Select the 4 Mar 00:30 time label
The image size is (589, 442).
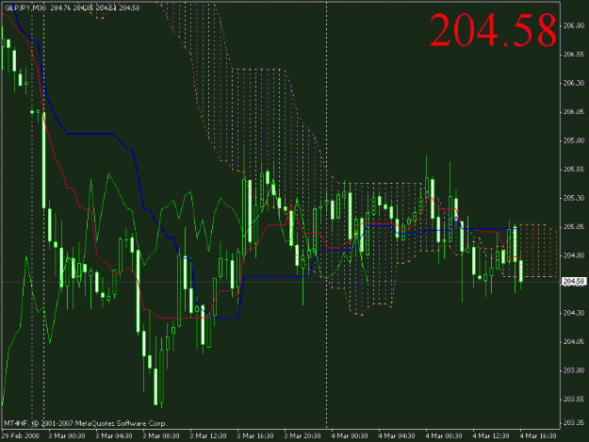[x=350, y=436]
